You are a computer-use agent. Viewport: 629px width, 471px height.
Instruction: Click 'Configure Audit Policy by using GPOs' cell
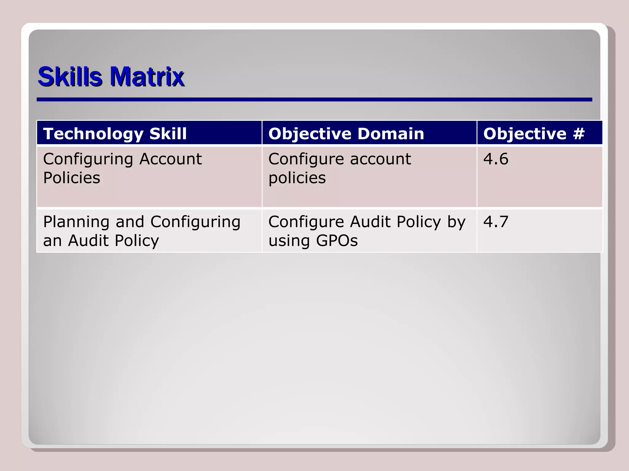(x=369, y=231)
